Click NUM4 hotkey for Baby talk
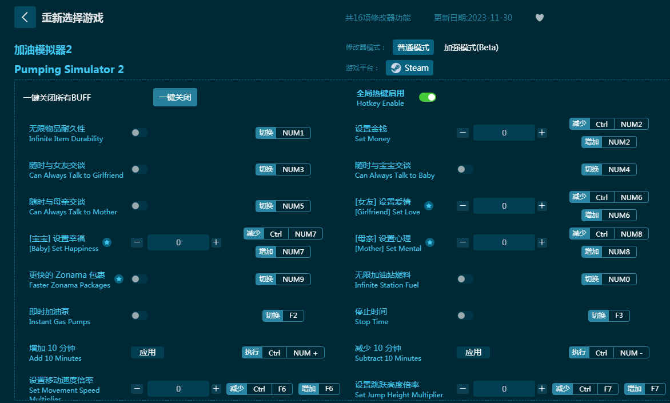Viewport: 670px width, 403px height. point(609,169)
